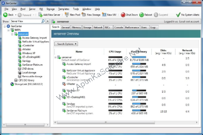Switch to the Console tab

119,27
